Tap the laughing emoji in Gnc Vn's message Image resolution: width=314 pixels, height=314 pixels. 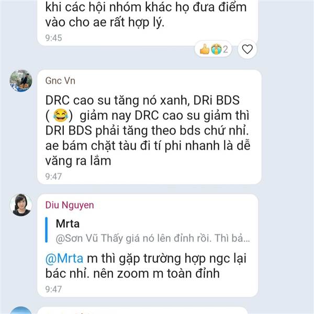click(x=61, y=116)
